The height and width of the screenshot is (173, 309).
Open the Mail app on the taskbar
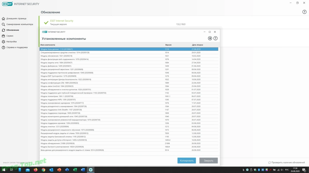pyautogui.click(x=28, y=170)
